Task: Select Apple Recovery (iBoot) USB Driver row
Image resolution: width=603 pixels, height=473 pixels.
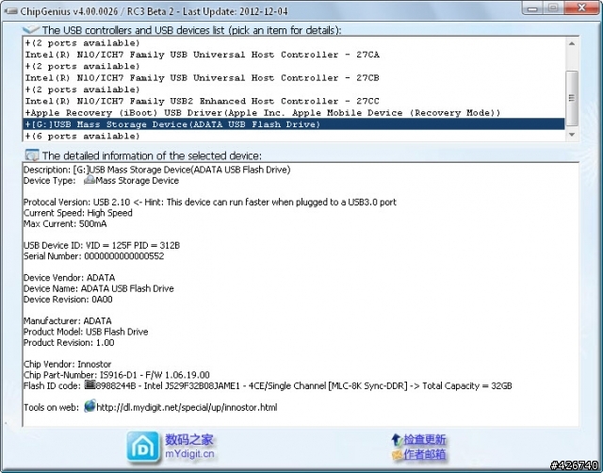Action: (294, 113)
